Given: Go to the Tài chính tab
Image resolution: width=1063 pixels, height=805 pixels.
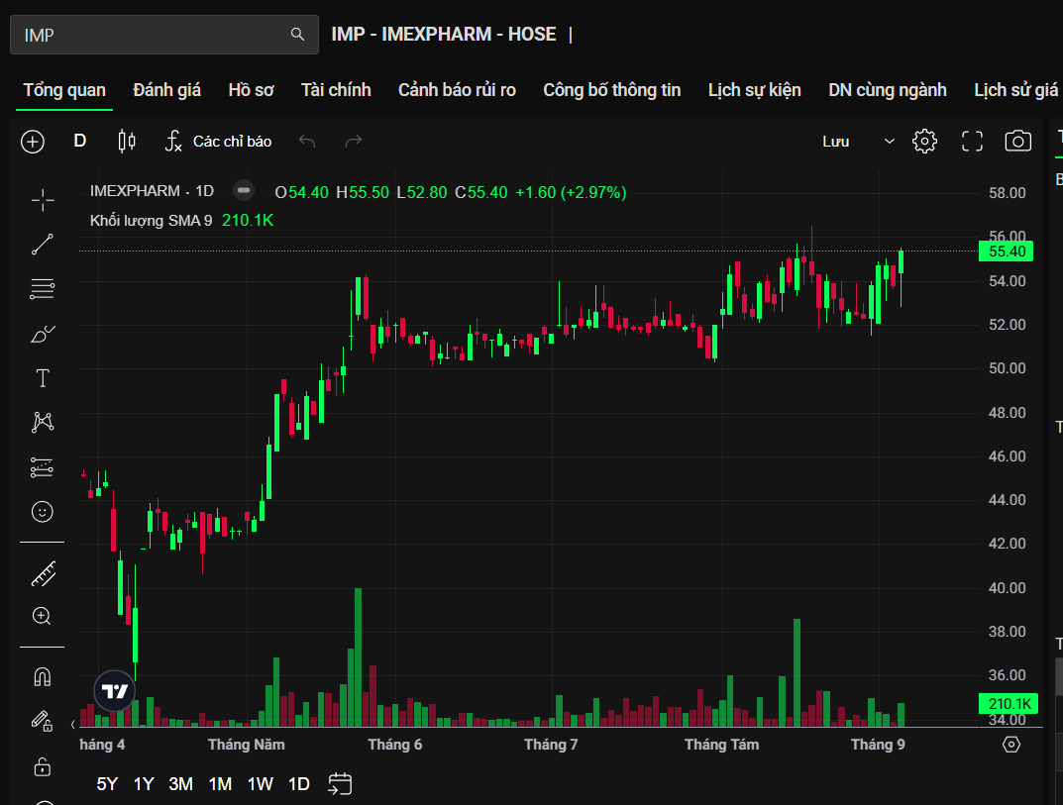Looking at the screenshot, I should 336,90.
